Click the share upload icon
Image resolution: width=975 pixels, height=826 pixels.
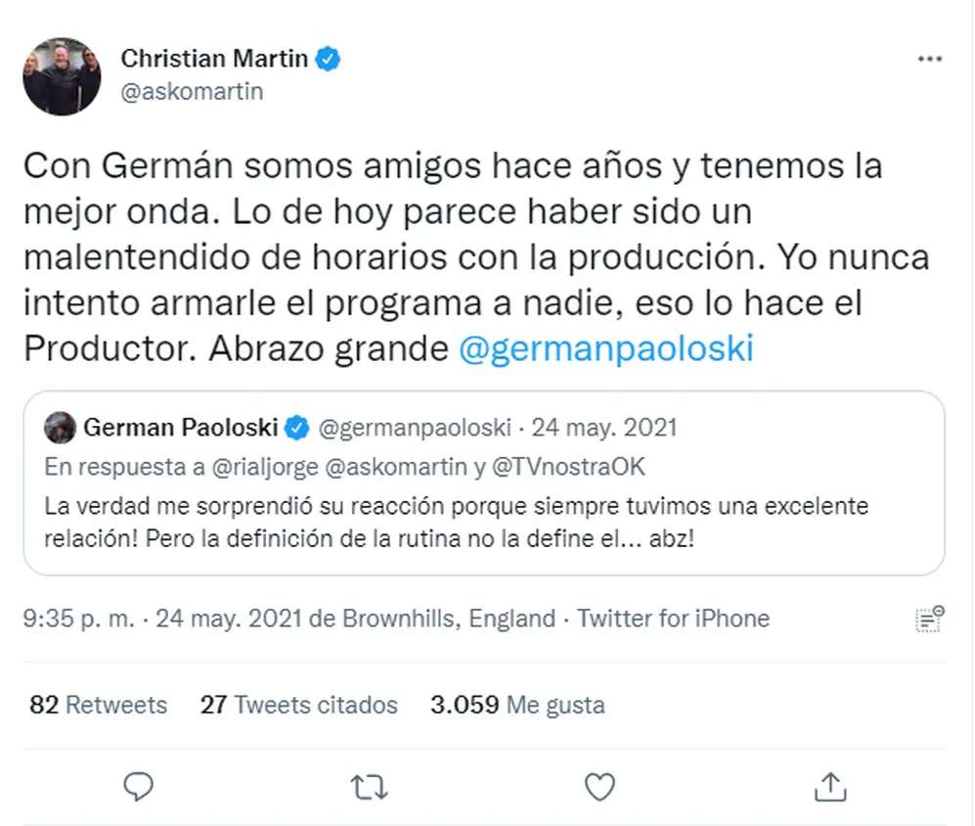pos(830,786)
